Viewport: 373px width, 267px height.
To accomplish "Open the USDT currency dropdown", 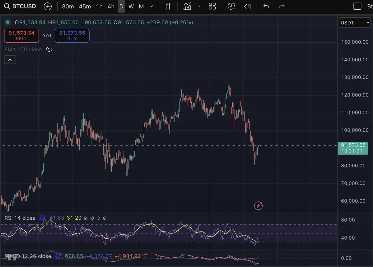I will pyautogui.click(x=355, y=23).
